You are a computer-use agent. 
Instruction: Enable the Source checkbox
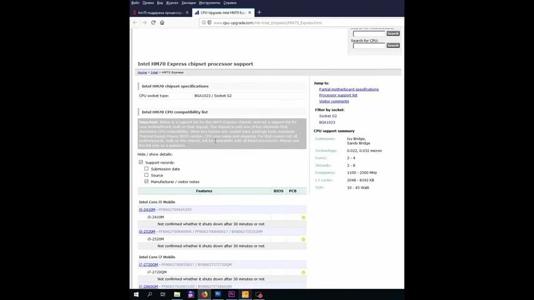click(146, 175)
